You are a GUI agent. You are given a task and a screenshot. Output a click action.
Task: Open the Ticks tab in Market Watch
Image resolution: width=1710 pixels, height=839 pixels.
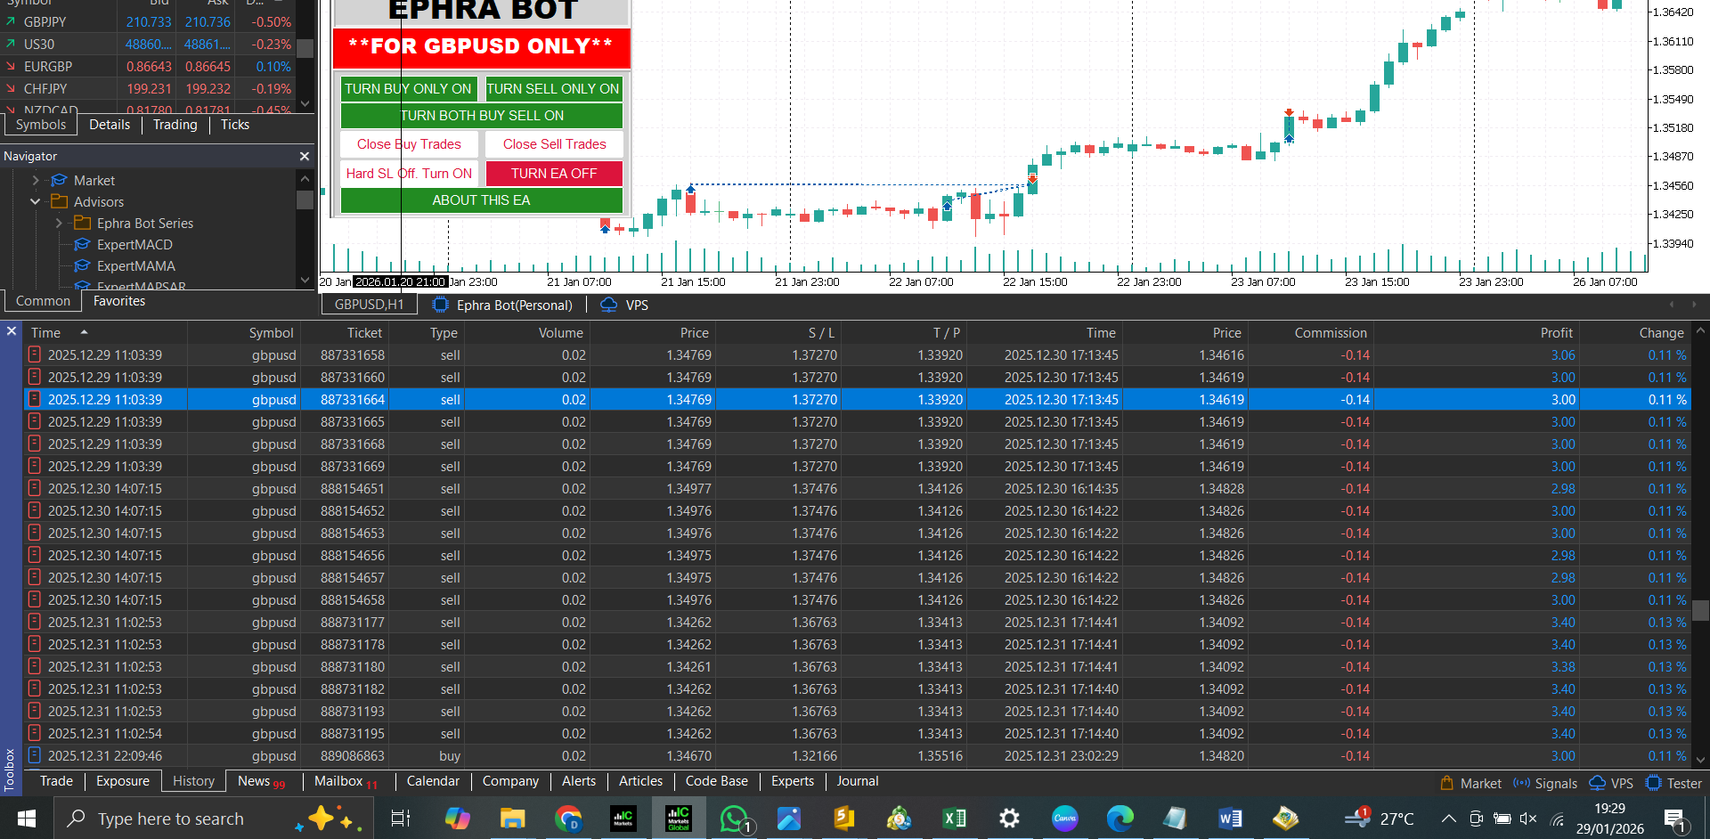[235, 125]
